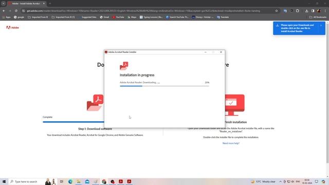Show hidden system tray icons
Image resolution: width=329 pixels, height=185 pixels.
pos(280,181)
